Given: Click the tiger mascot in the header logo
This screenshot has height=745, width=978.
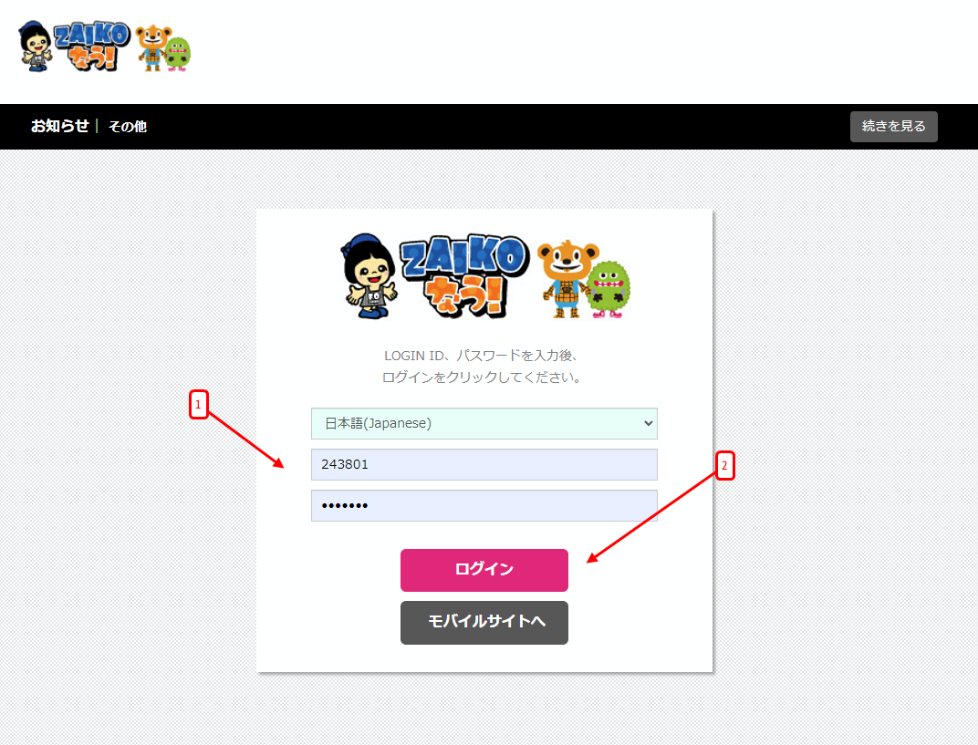Looking at the screenshot, I should [x=151, y=47].
